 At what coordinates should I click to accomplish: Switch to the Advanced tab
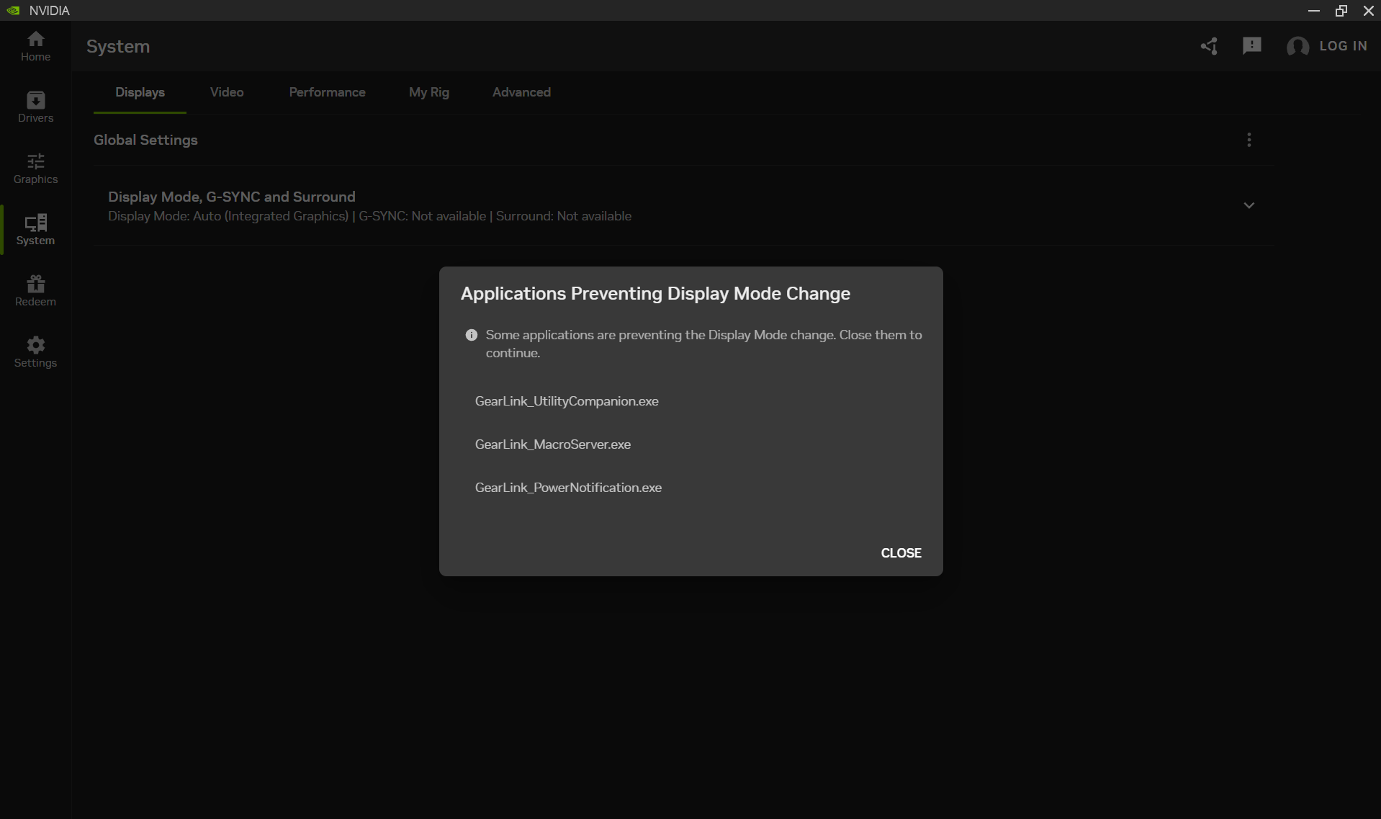click(521, 92)
